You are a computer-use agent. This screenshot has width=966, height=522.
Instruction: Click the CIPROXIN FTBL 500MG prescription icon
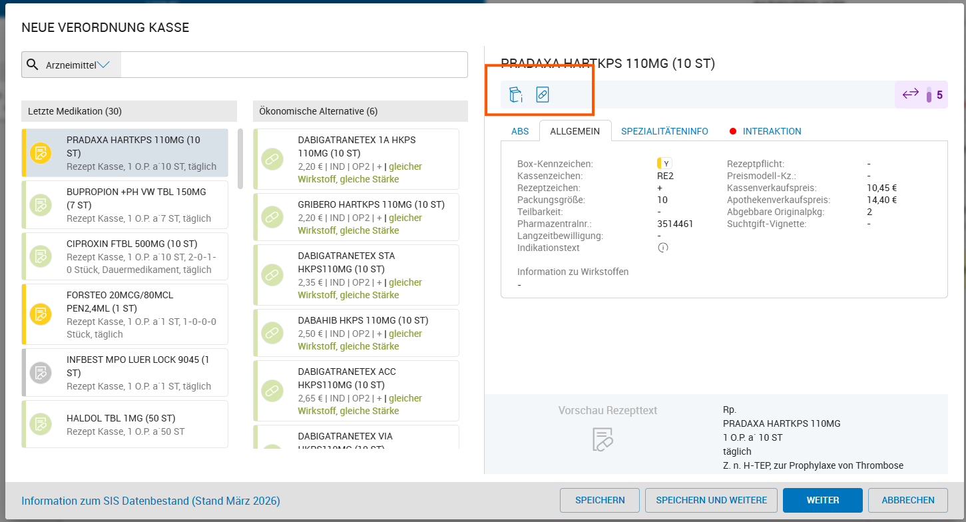[41, 256]
